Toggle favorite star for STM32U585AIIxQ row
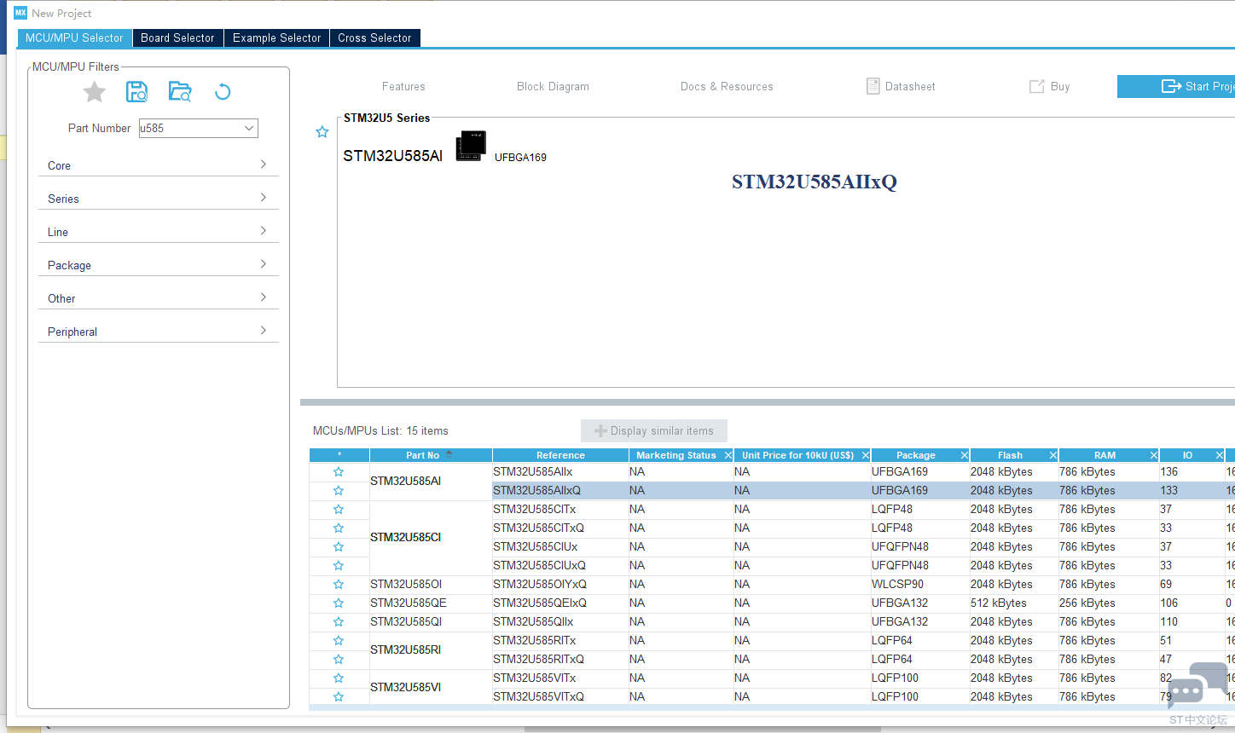 339,491
